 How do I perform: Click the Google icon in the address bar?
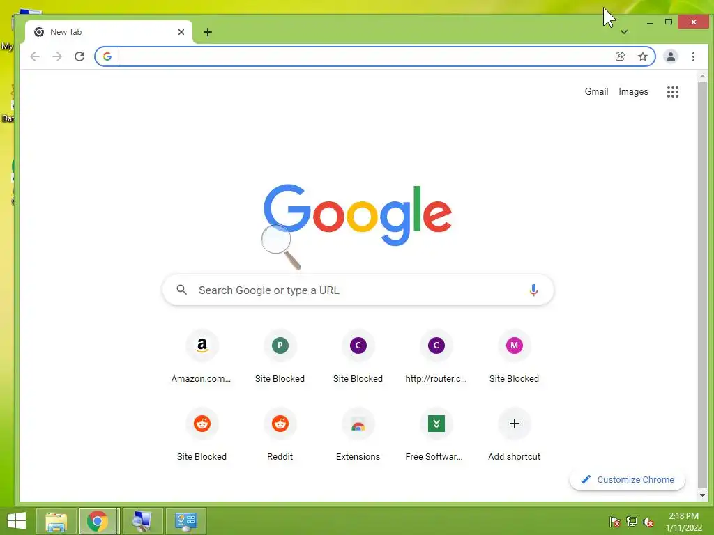tap(107, 56)
